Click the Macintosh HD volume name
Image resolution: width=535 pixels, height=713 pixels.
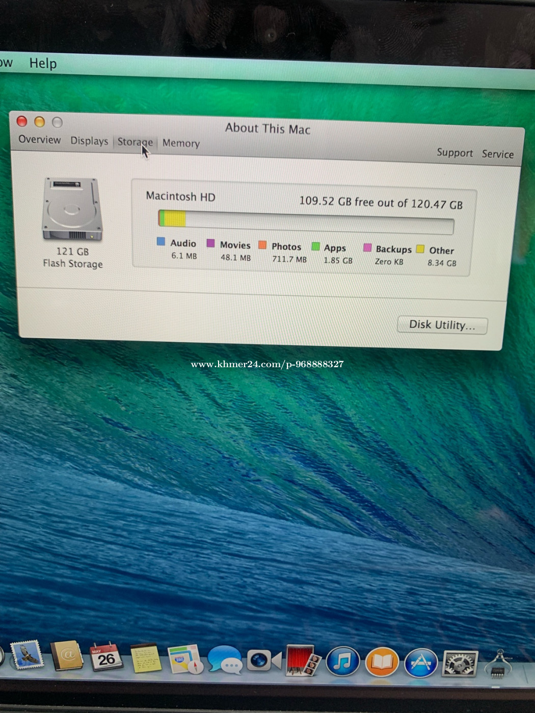coord(180,197)
